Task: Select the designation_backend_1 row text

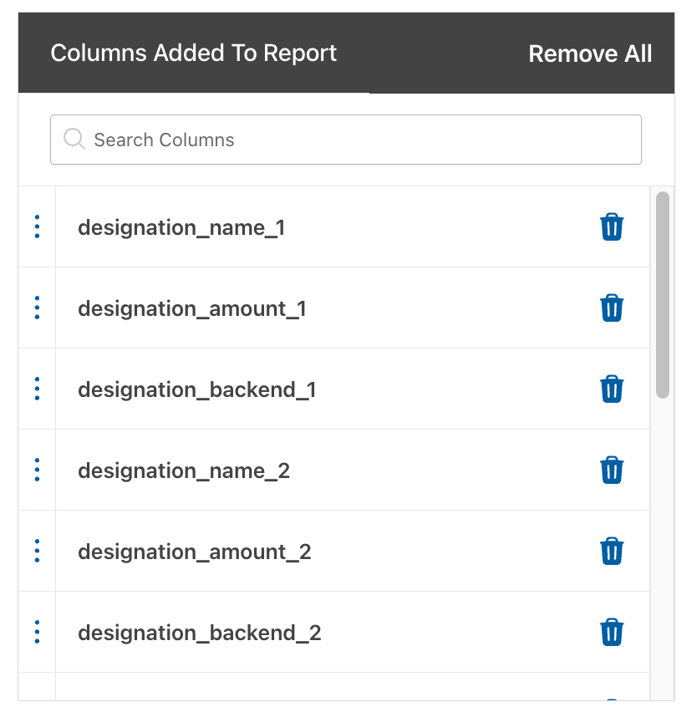Action: click(x=197, y=389)
